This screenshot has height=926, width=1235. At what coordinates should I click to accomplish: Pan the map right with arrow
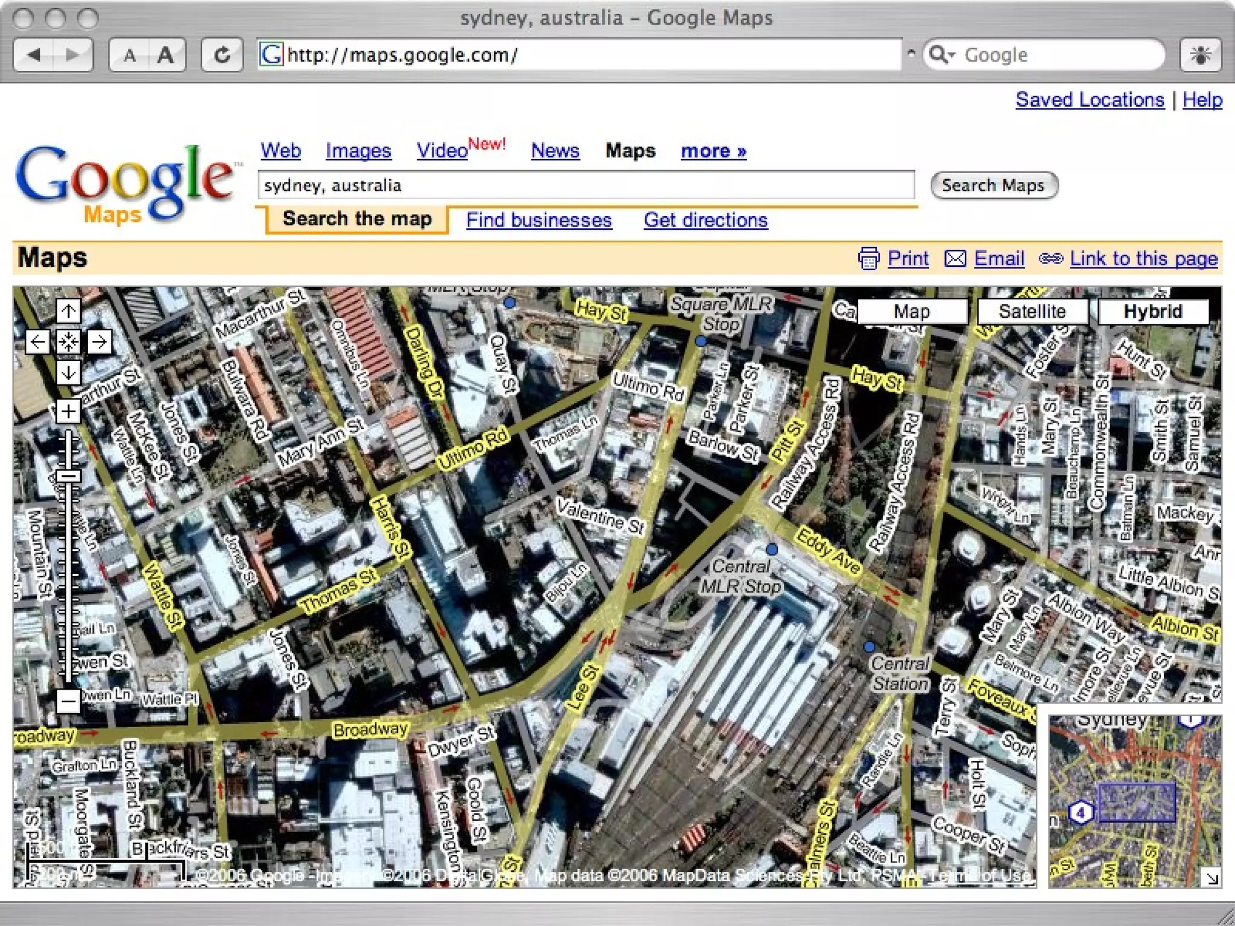[99, 342]
